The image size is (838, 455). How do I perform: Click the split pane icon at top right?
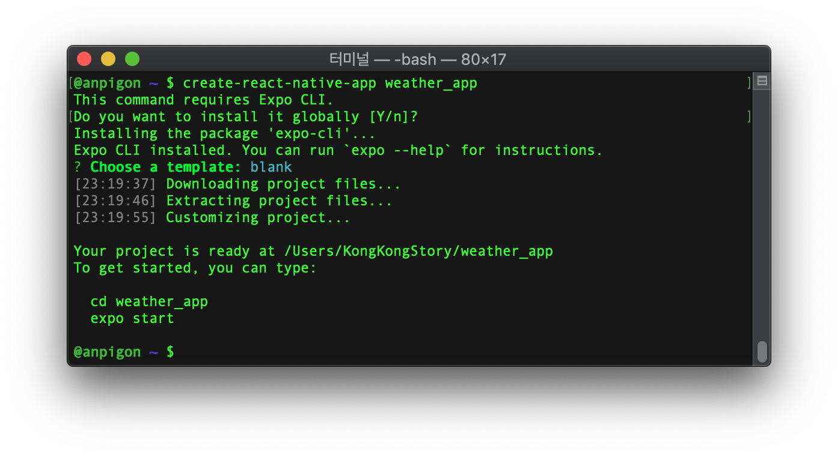point(762,81)
